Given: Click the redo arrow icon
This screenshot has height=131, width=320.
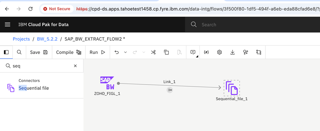Looking at the screenshot, I should (x=135, y=52).
